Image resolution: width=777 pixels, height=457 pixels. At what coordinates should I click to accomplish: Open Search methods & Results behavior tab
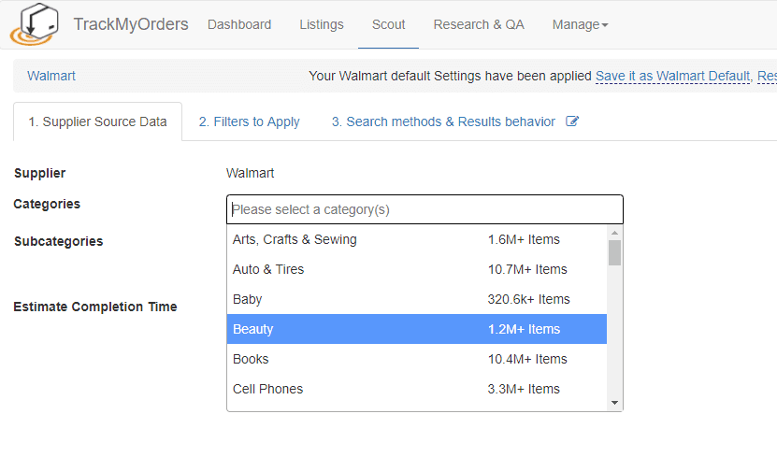(x=443, y=121)
